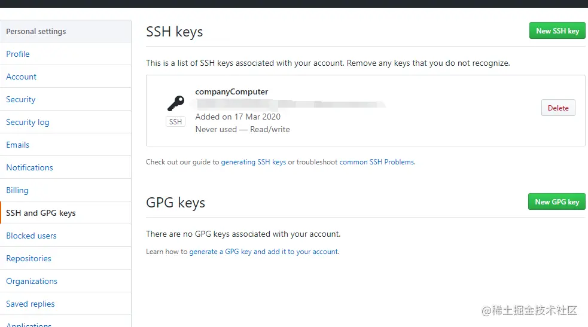This screenshot has height=327, width=588.
Task: Follow the generate a GPG key link
Action: (x=264, y=252)
